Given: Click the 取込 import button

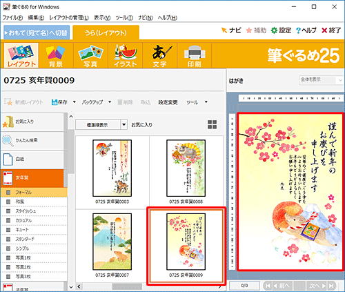Looking at the screenshot, I should click(x=146, y=102).
